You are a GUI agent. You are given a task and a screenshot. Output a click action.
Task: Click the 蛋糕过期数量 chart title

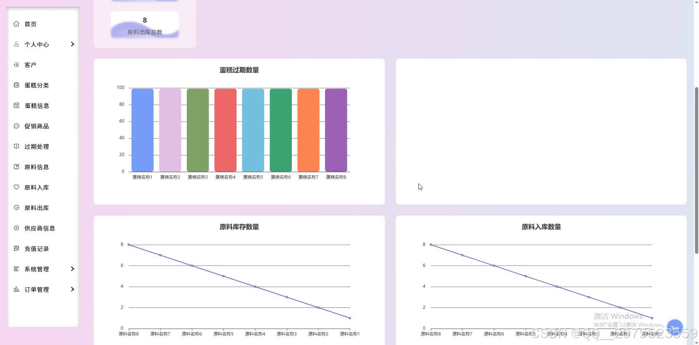[x=239, y=70]
